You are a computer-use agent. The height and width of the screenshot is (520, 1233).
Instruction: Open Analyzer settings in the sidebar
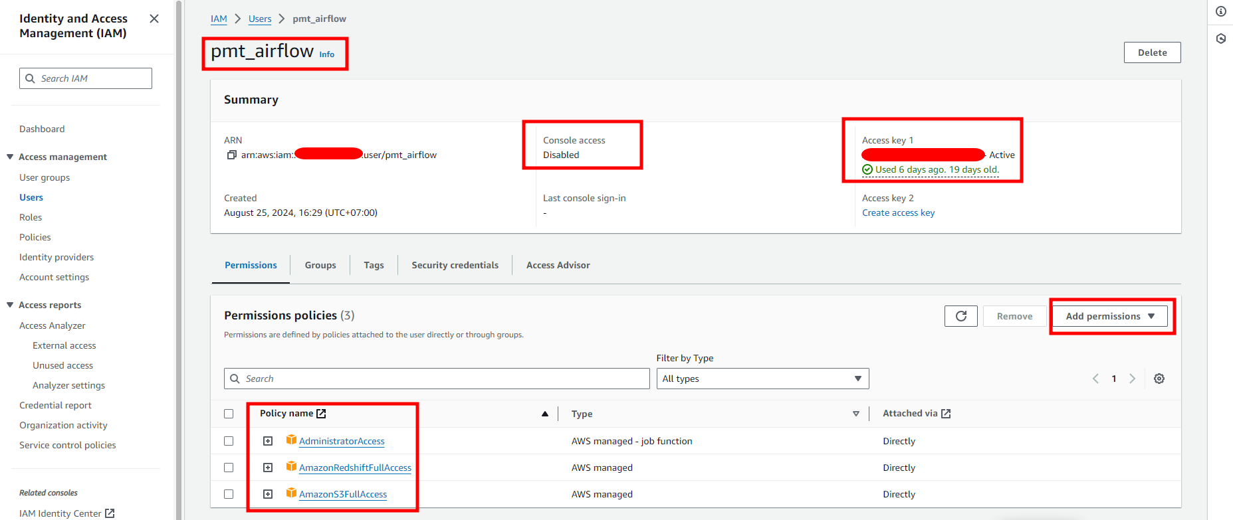[x=68, y=385]
